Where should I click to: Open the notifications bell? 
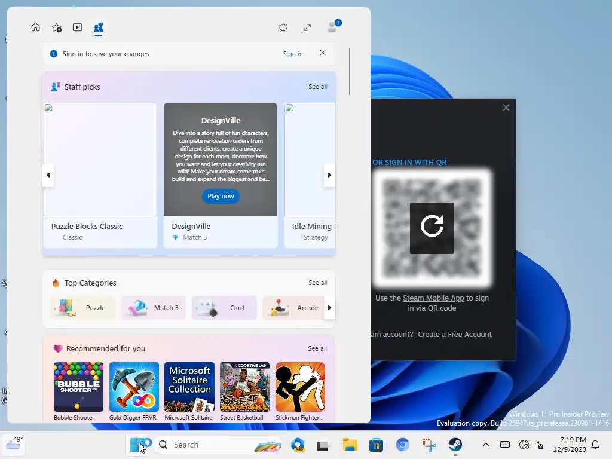(x=595, y=445)
